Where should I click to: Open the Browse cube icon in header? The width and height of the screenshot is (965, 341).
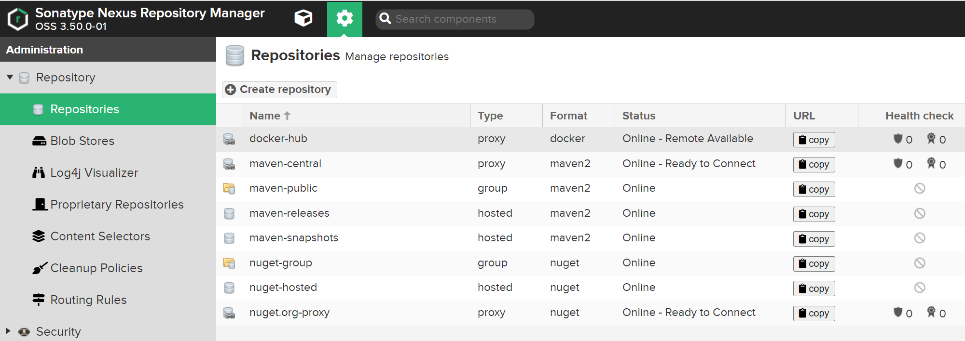point(303,19)
